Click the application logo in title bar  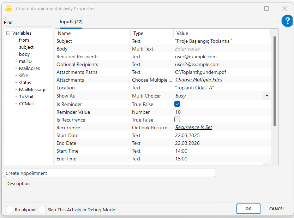(x=9, y=8)
